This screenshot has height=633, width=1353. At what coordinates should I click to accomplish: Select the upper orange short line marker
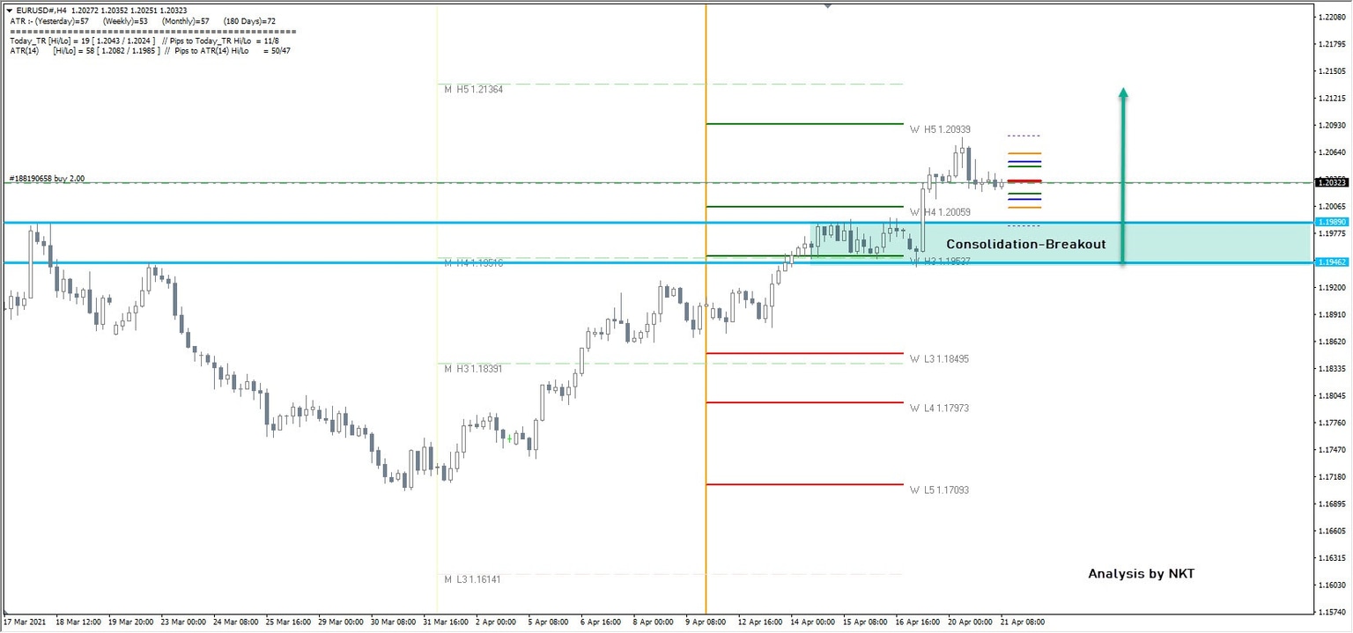1024,153
